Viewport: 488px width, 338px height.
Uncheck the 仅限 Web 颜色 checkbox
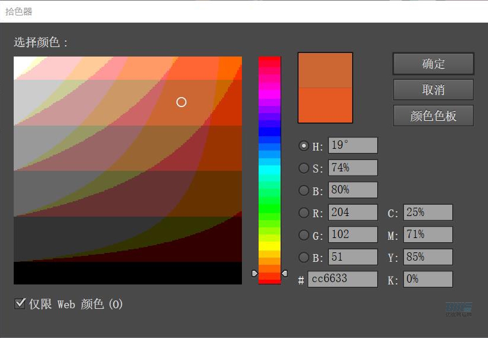20,304
